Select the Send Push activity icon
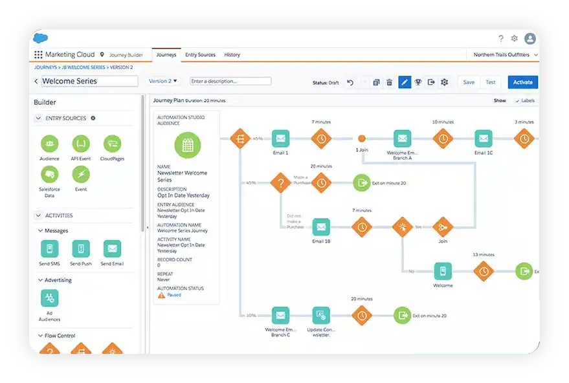Image resolution: width=569 pixels, height=383 pixels. pos(80,249)
